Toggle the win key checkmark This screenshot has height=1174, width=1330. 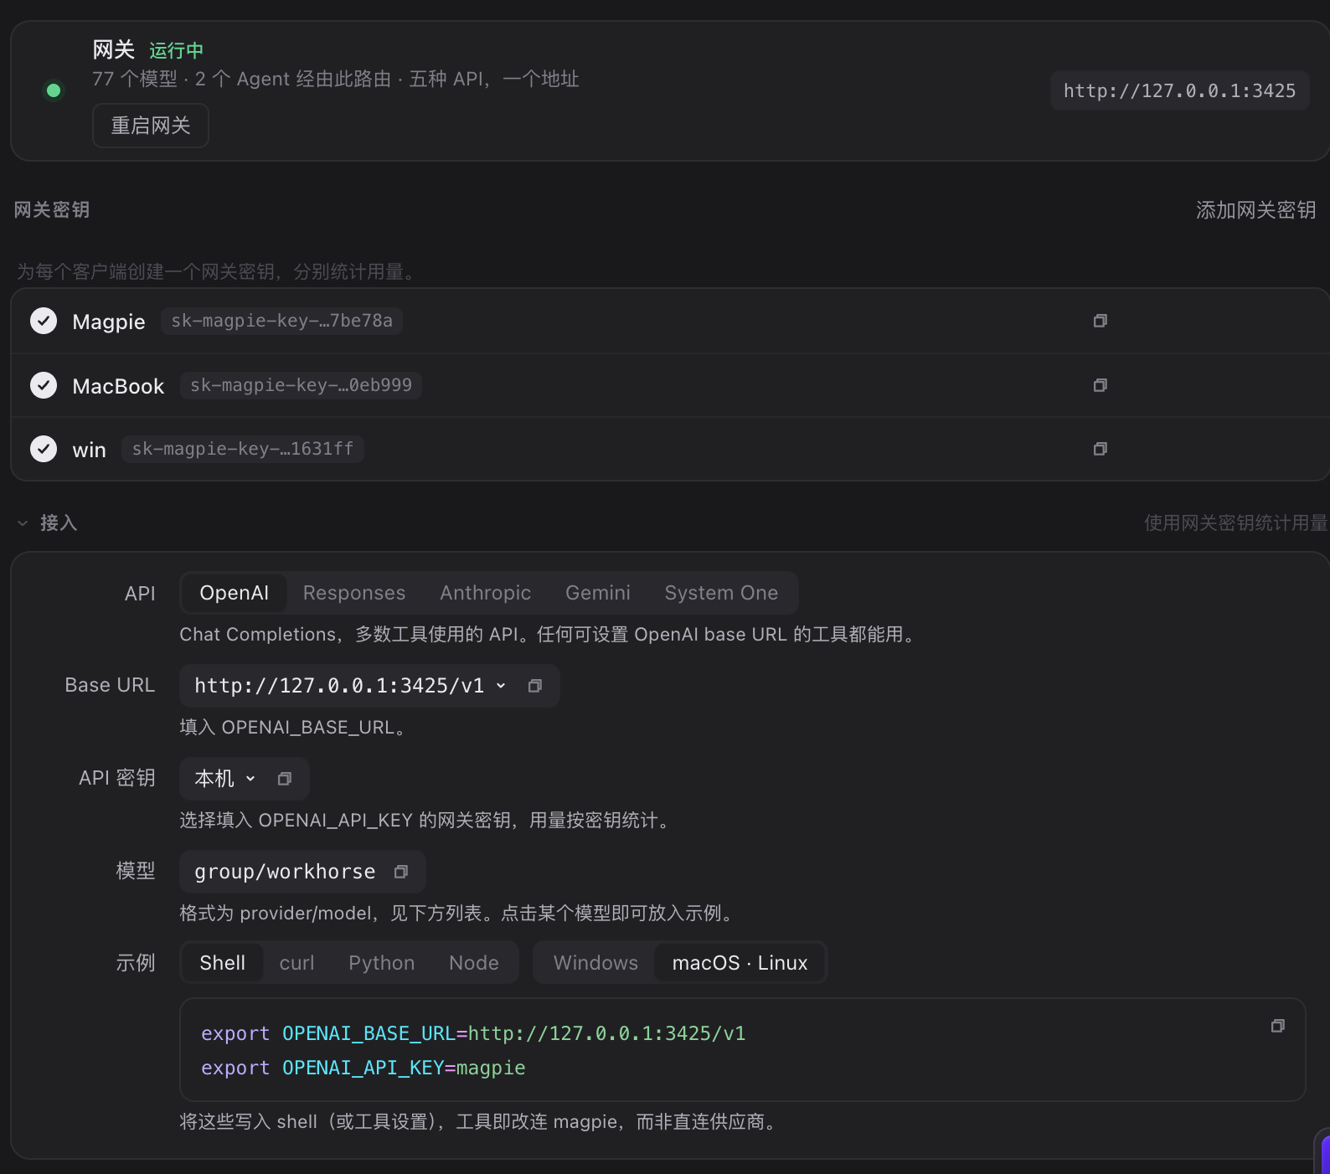tap(44, 449)
